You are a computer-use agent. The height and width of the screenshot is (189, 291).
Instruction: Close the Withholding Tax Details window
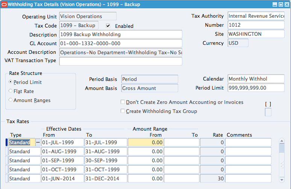[x=287, y=5]
